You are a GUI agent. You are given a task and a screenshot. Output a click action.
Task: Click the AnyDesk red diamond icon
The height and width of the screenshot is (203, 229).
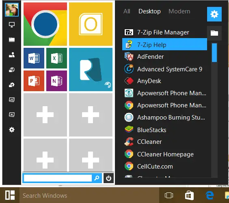pos(129,81)
